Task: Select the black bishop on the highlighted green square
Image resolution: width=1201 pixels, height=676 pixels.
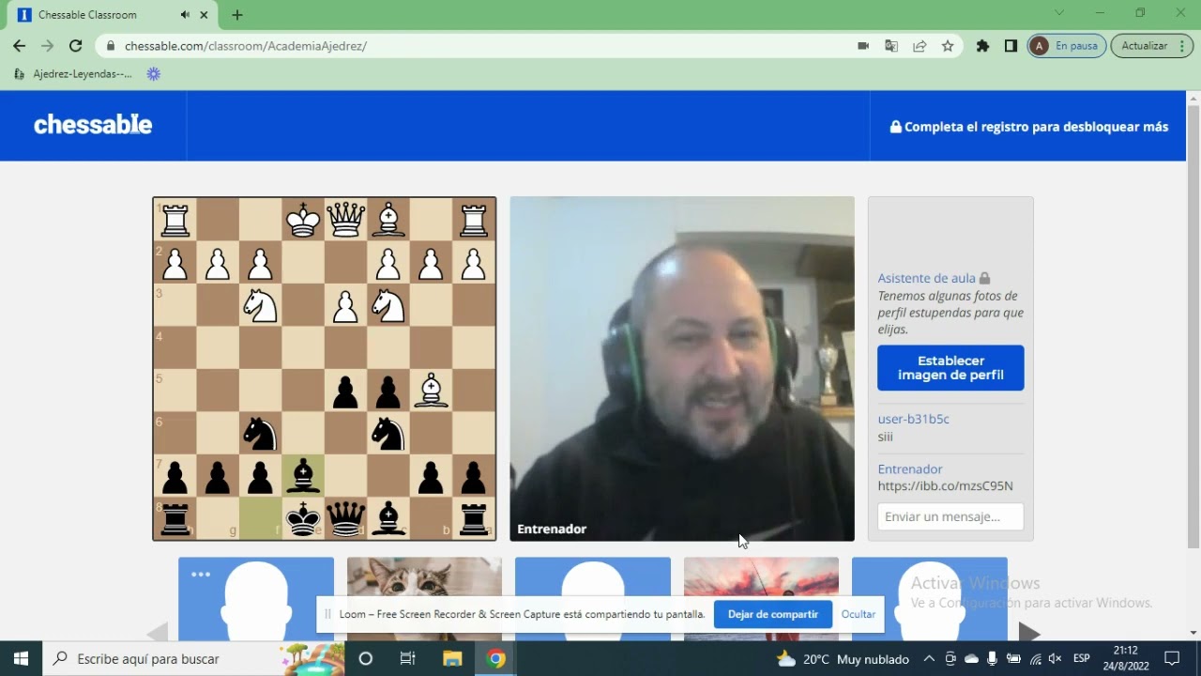Action: [x=303, y=476]
